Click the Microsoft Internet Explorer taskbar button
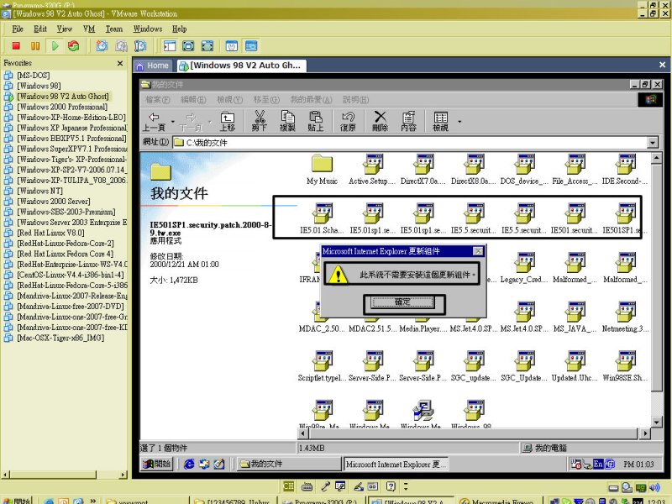The height and width of the screenshot is (504, 672). (x=396, y=464)
